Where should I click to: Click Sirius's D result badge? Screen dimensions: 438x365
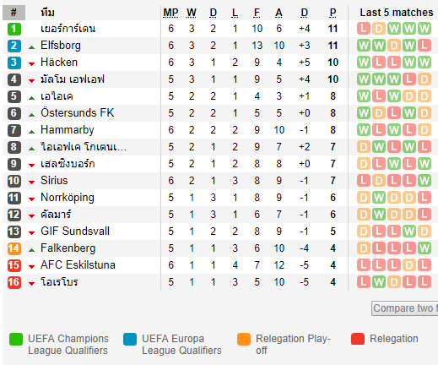(379, 181)
